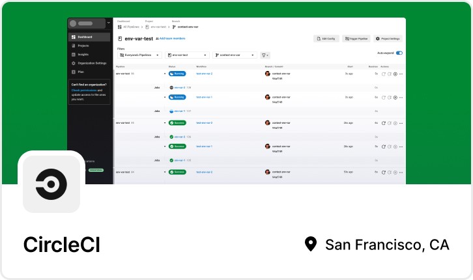Image resolution: width=473 pixels, height=280 pixels.
Task: Click Success badge on pipeline 84
Action: (x=177, y=172)
